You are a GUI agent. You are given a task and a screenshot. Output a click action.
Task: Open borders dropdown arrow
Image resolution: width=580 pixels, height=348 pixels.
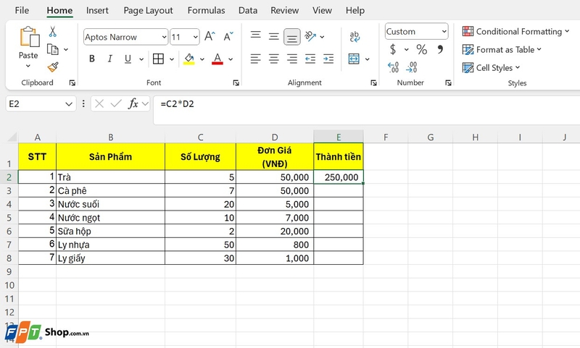pos(172,59)
